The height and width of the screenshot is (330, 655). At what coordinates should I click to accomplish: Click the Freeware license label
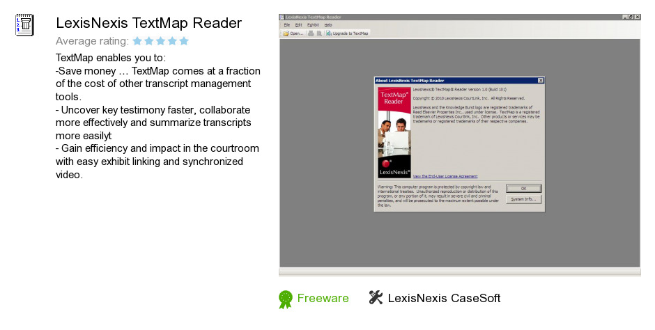tap(323, 298)
